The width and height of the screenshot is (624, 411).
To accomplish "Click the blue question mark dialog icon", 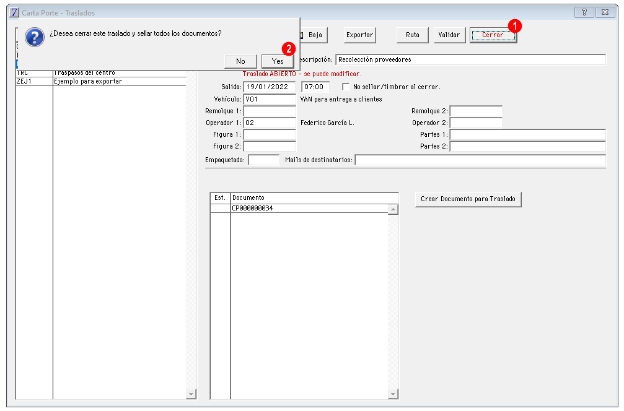I will pyautogui.click(x=35, y=37).
